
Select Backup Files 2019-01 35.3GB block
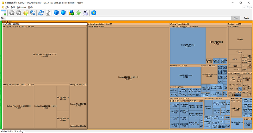click(x=78, y=105)
